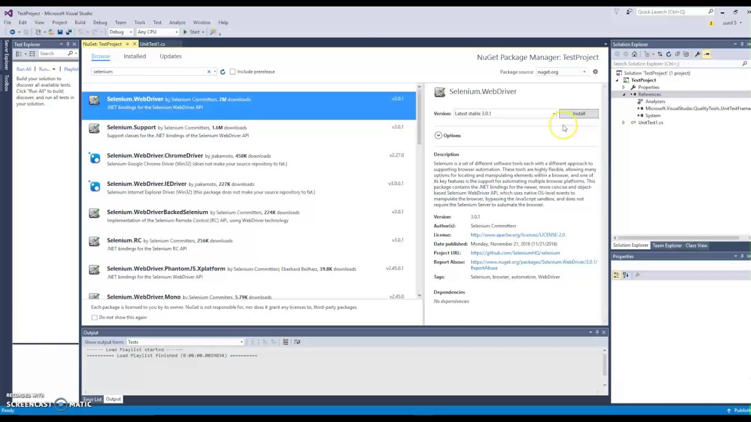Click the feedback icon near Quick Launch
This screenshot has width=751, height=422.
click(629, 12)
